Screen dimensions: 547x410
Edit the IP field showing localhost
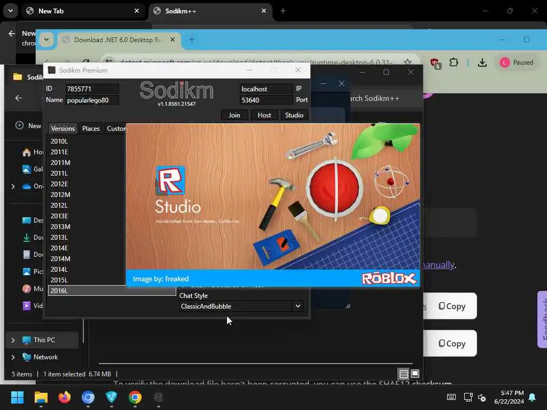(266, 89)
